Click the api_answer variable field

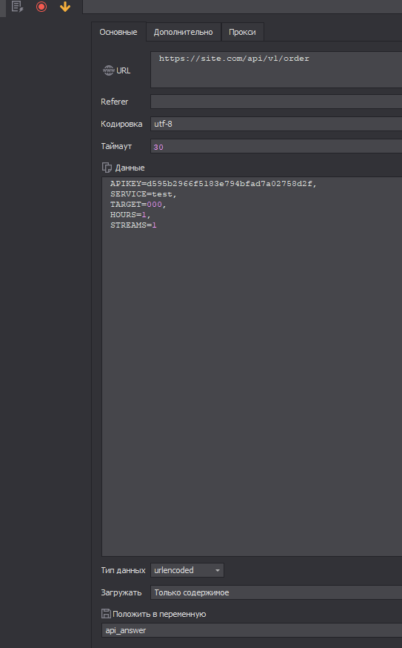click(x=252, y=630)
